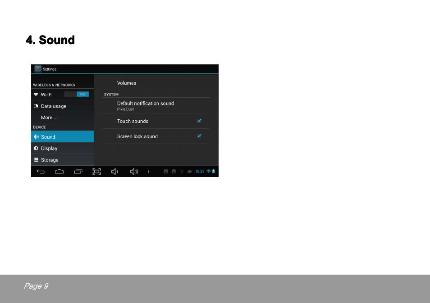The image size is (430, 303).
Task: Tap the Display brightness icon
Action: (36, 148)
